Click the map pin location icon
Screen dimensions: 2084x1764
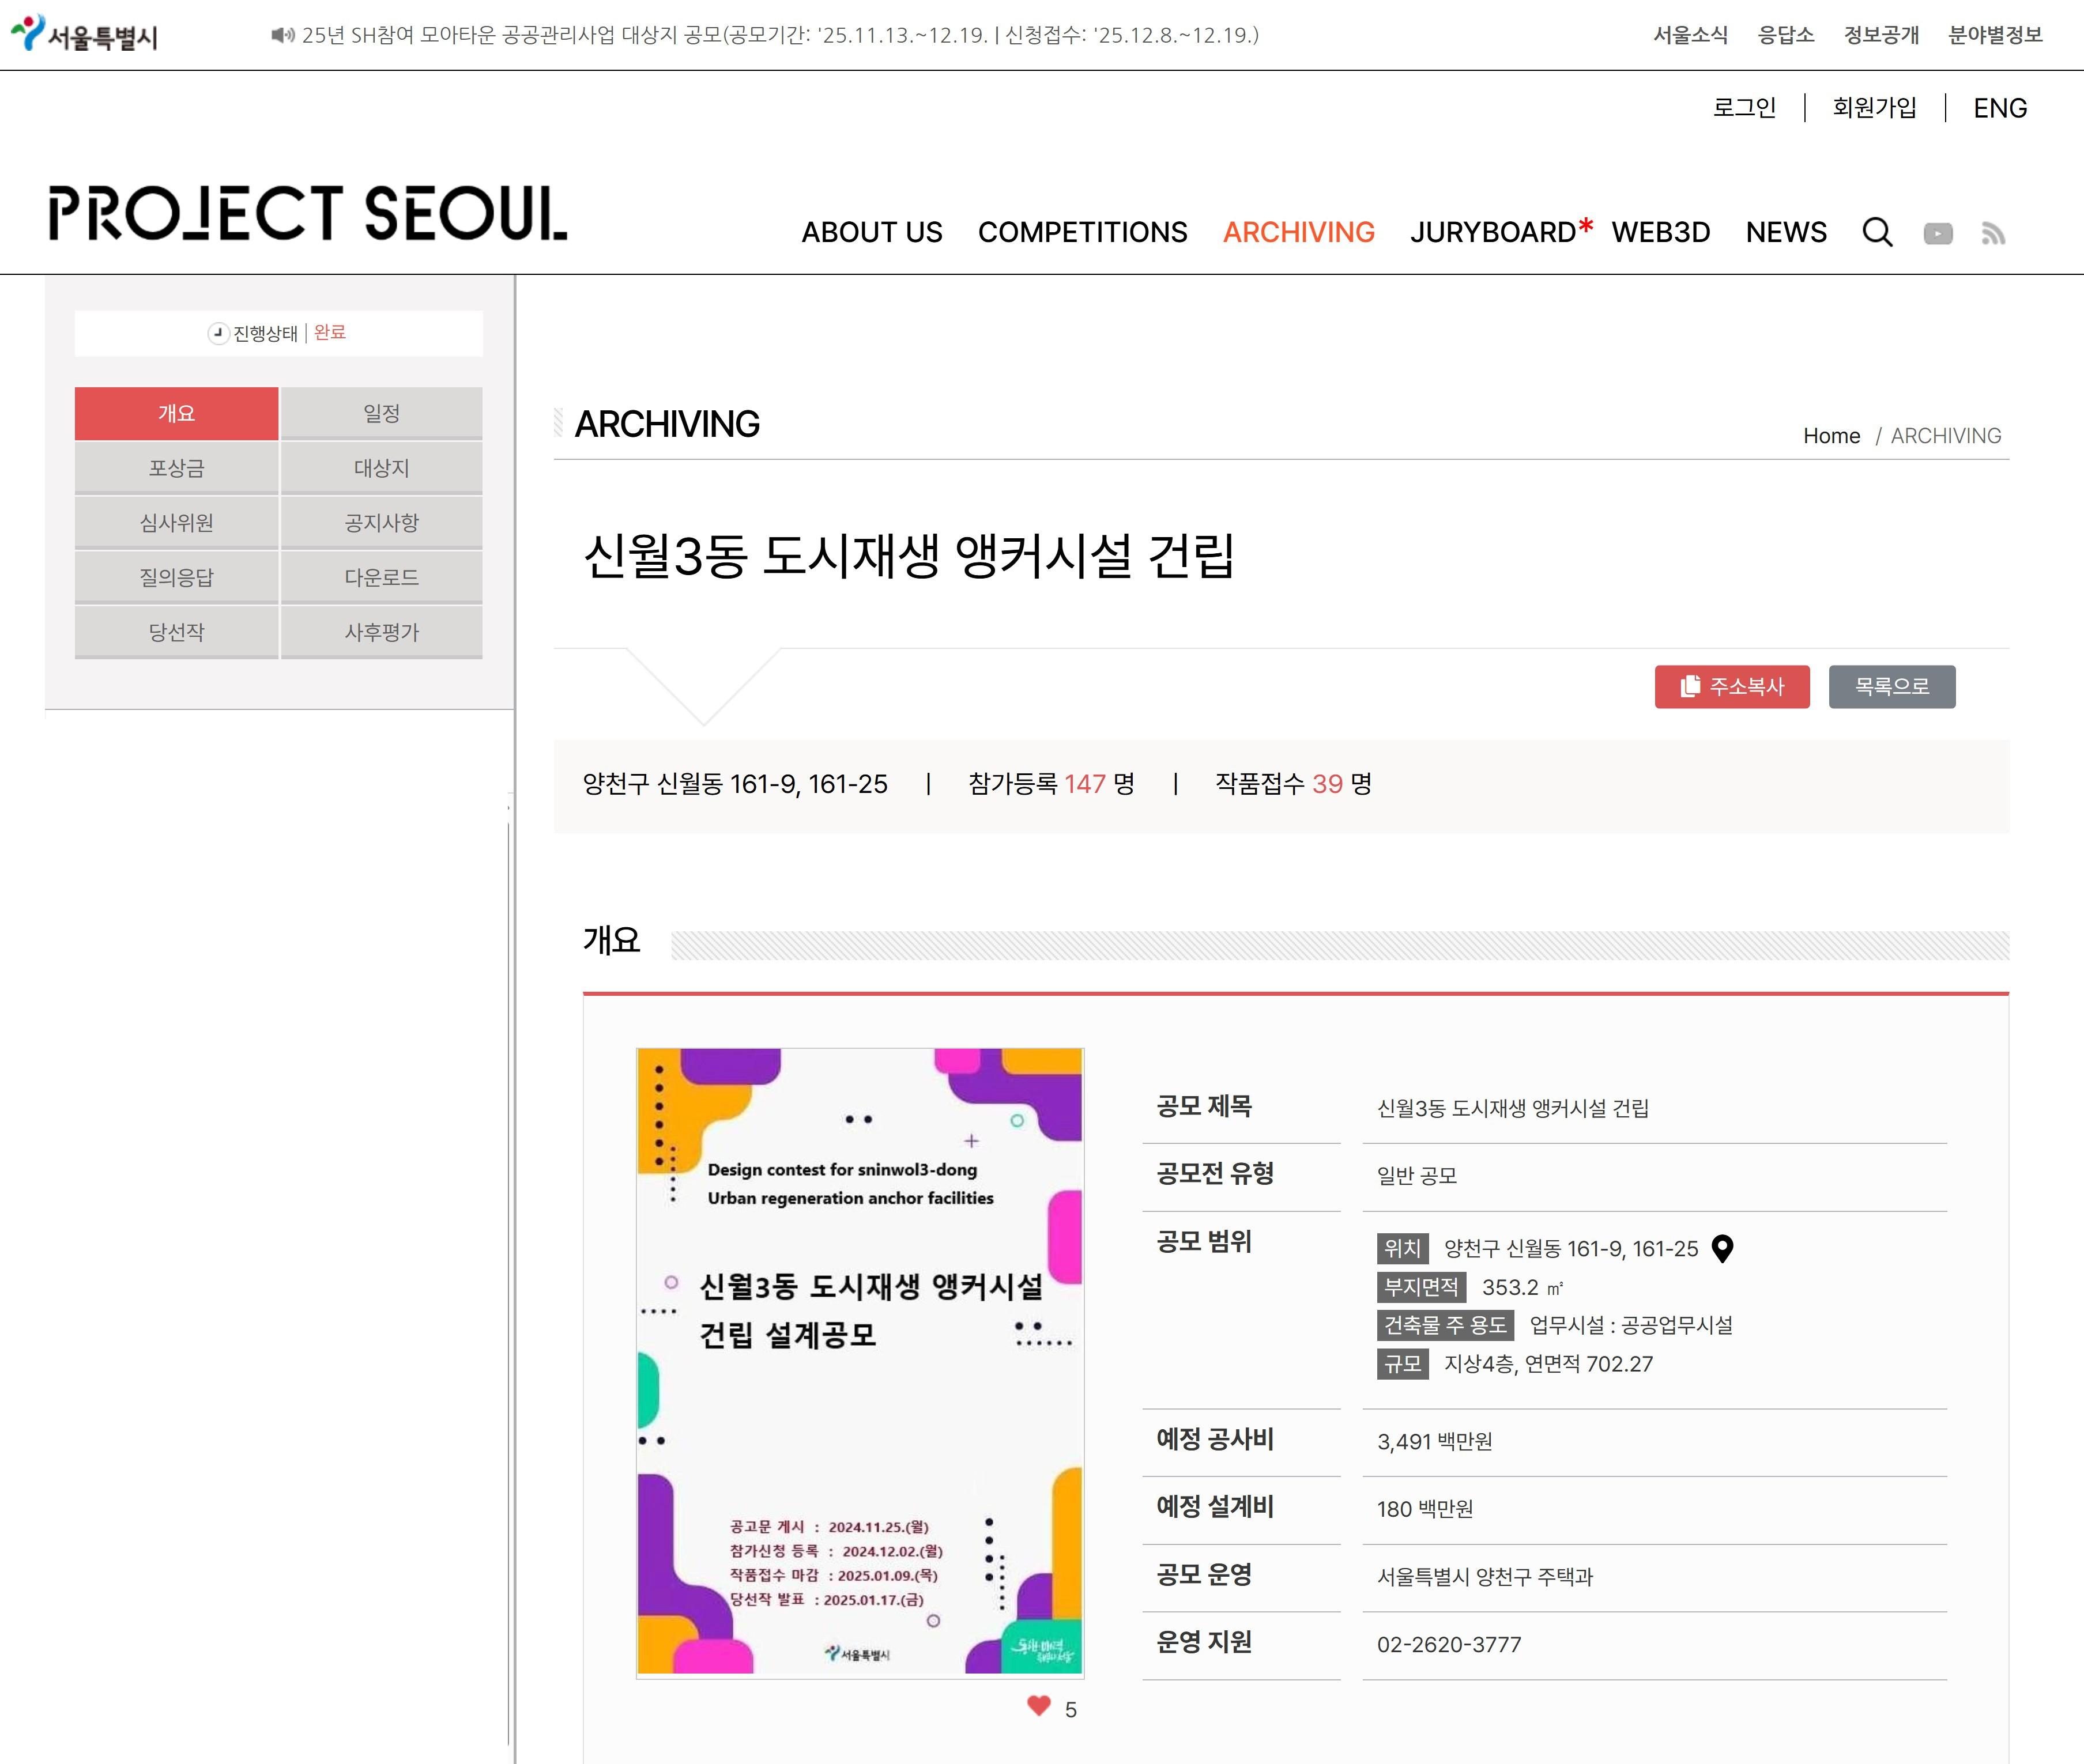pyautogui.click(x=1722, y=1249)
